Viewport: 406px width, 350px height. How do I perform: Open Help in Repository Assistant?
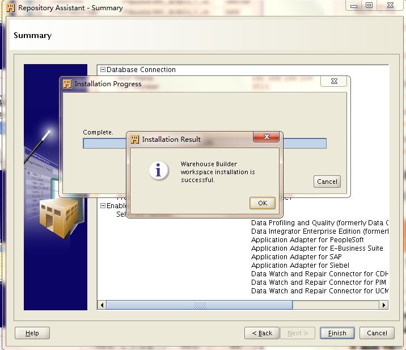click(32, 333)
